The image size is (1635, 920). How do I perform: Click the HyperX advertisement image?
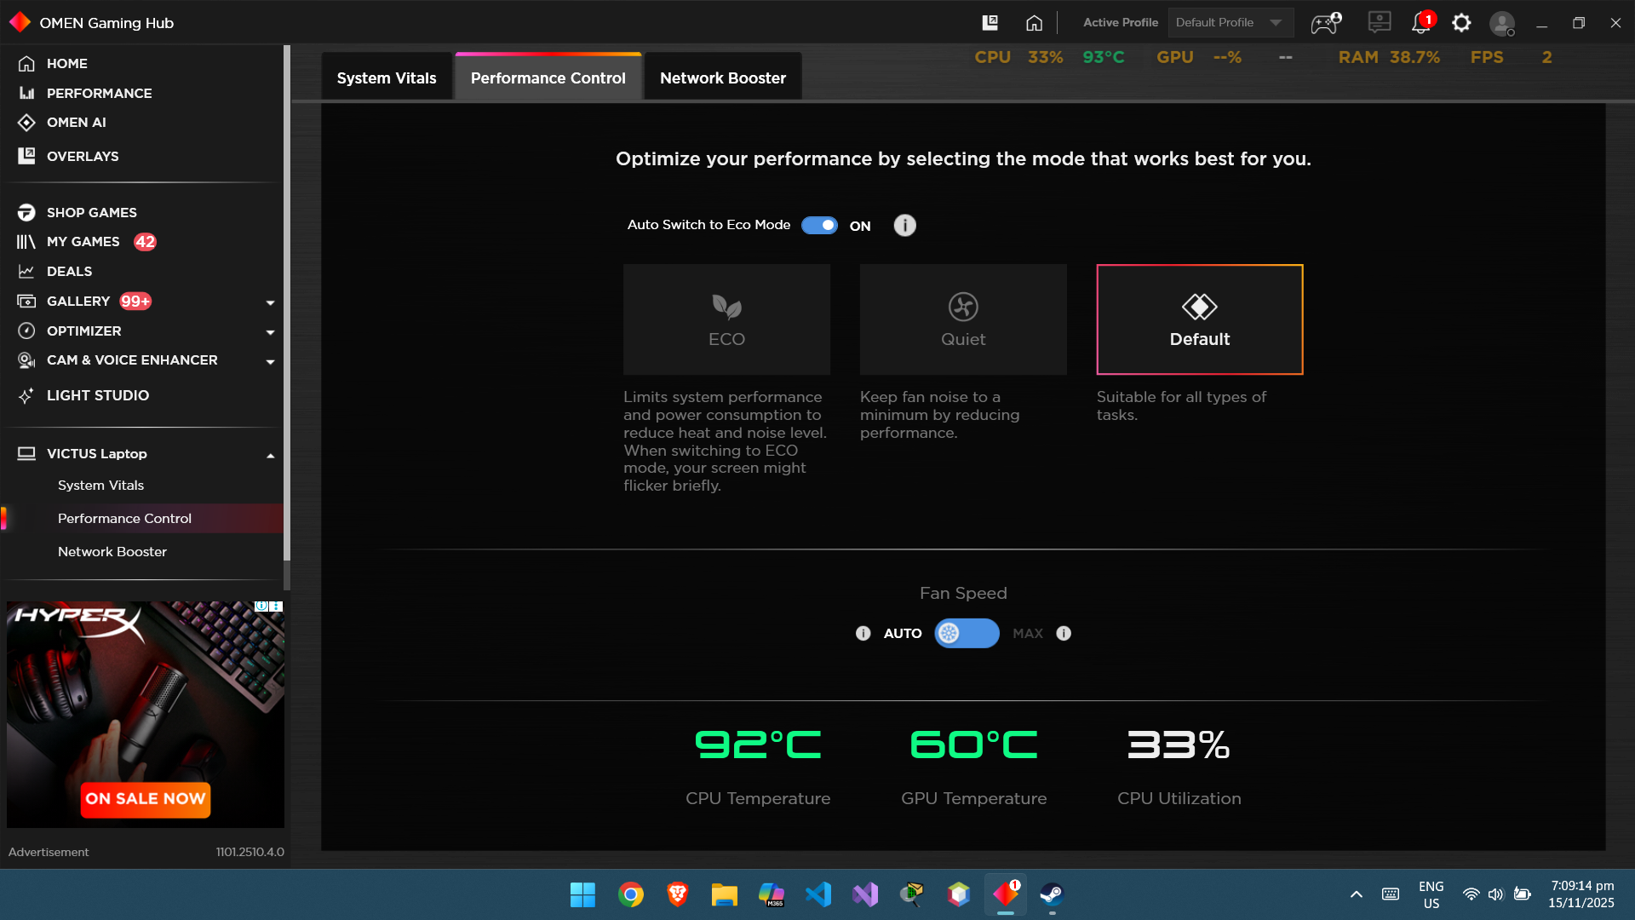point(146,714)
